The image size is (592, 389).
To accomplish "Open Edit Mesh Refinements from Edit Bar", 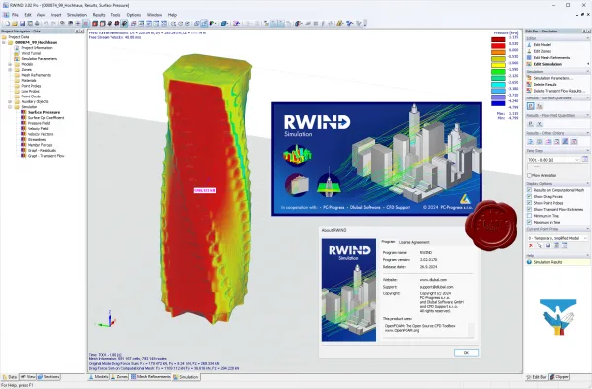I will (552, 58).
